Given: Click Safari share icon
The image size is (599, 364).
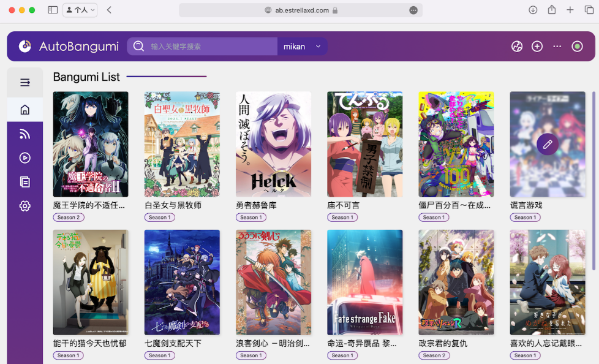Looking at the screenshot, I should point(552,10).
